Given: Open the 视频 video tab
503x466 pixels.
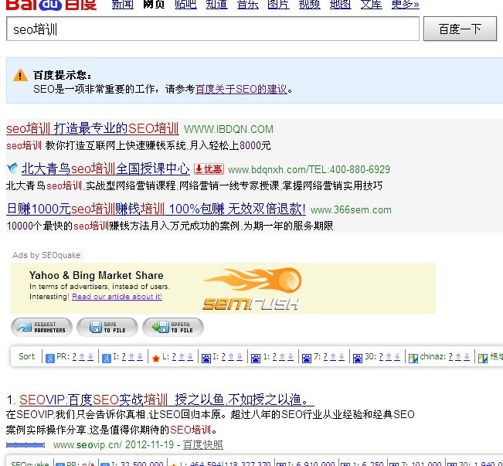Looking at the screenshot, I should (309, 5).
